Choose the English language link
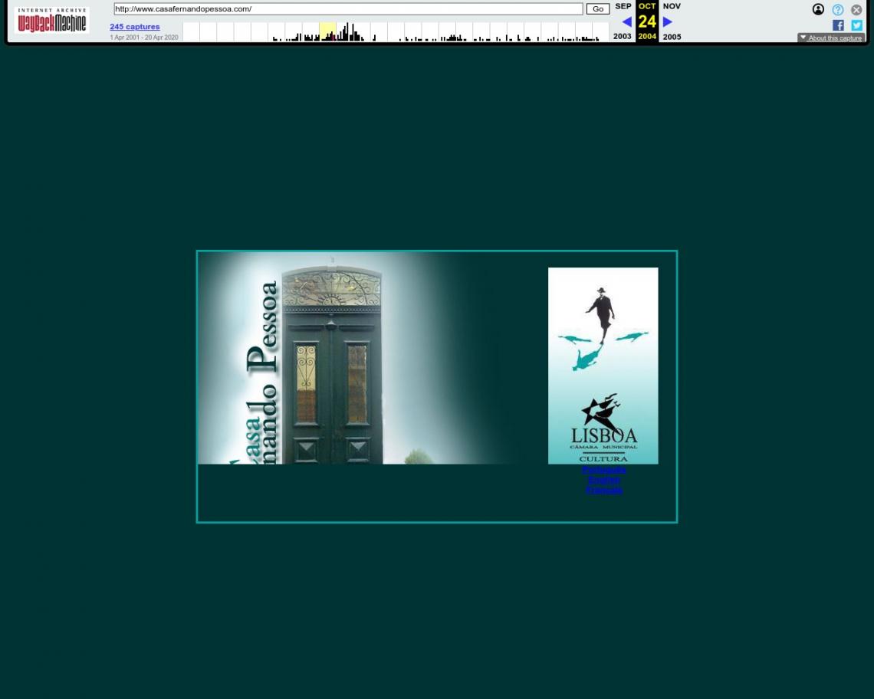 [603, 480]
